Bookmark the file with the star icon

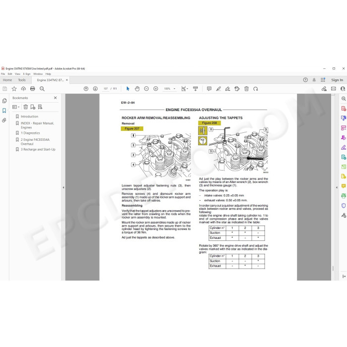(x=14, y=89)
